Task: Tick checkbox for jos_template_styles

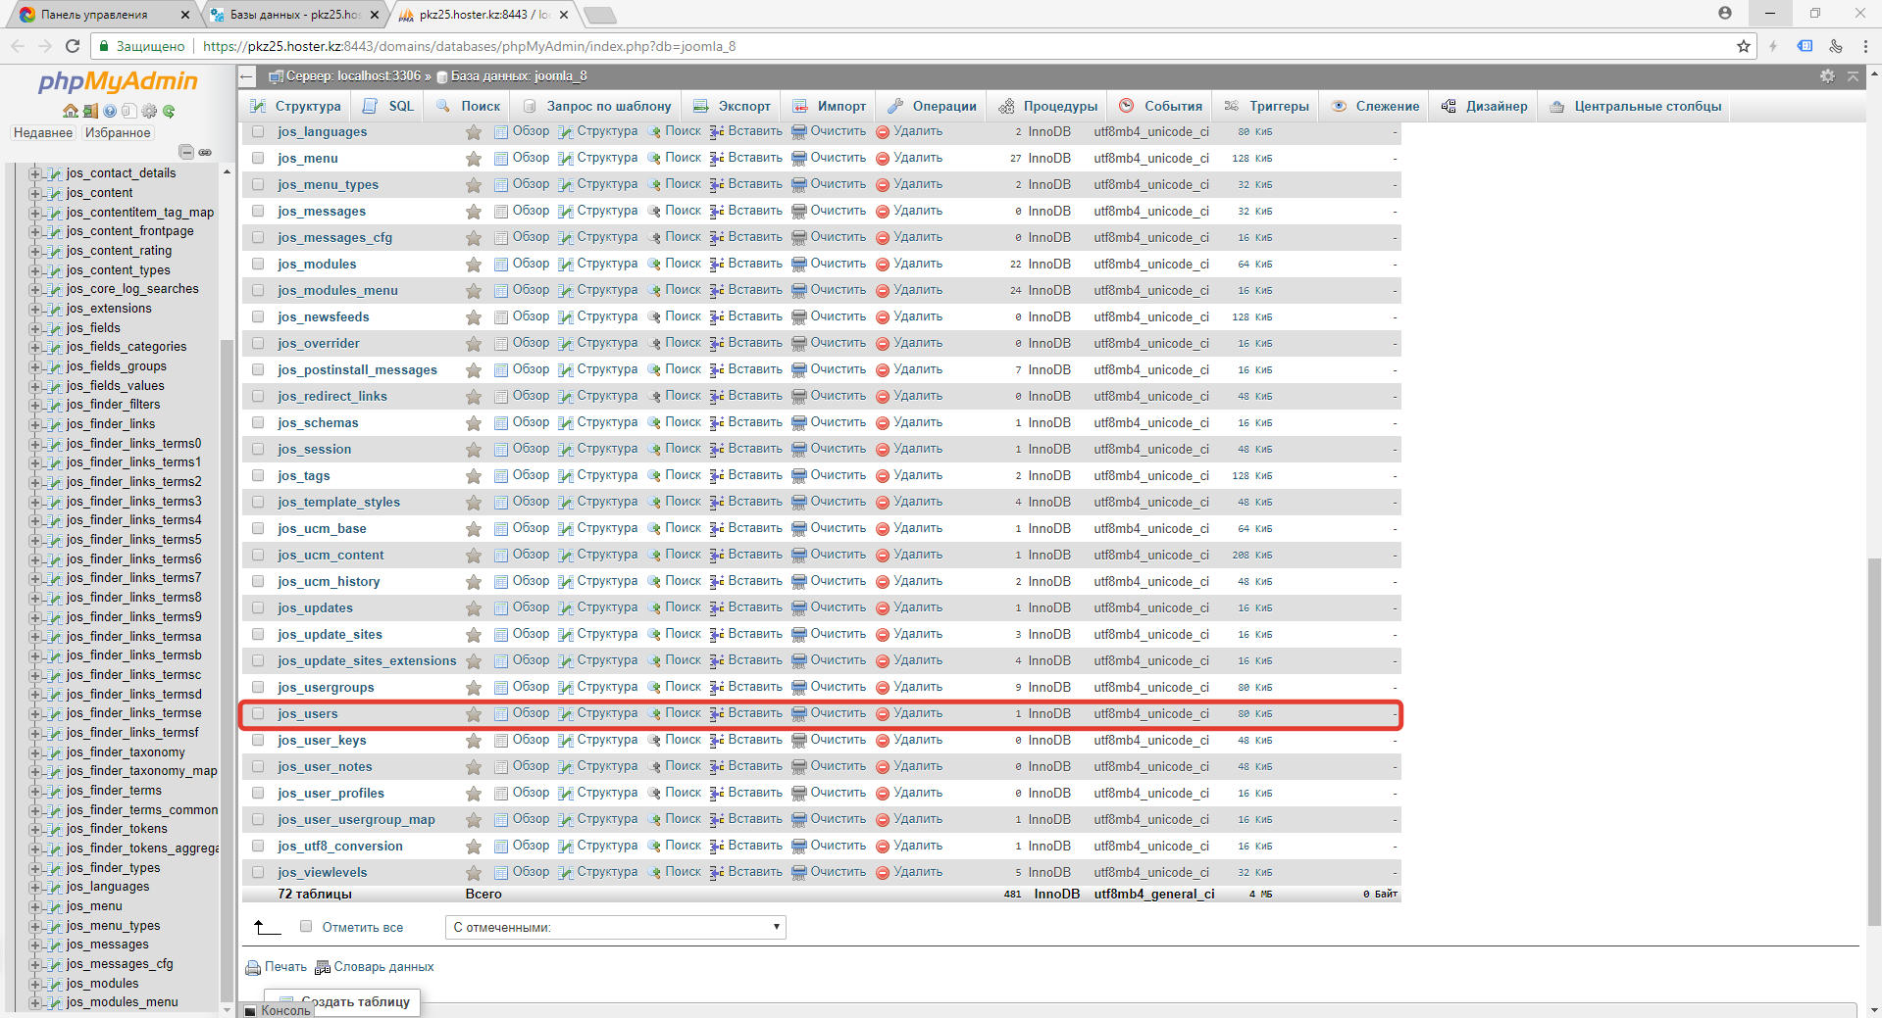Action: click(x=258, y=502)
